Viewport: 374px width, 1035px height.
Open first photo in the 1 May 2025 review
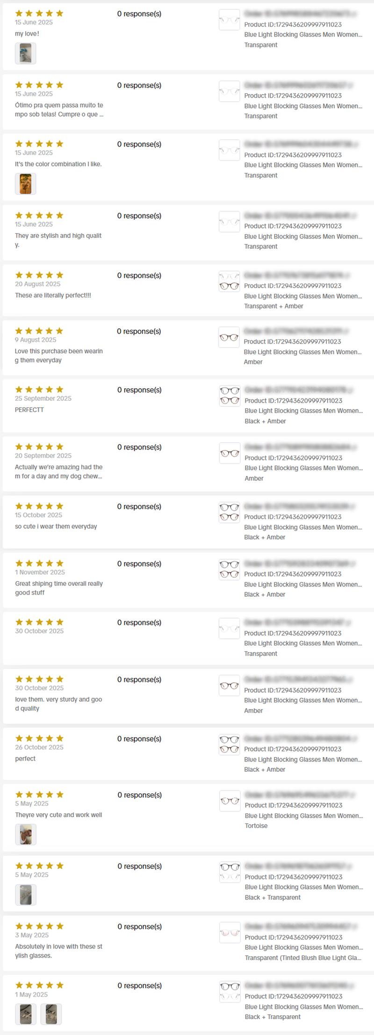pyautogui.click(x=25, y=1014)
